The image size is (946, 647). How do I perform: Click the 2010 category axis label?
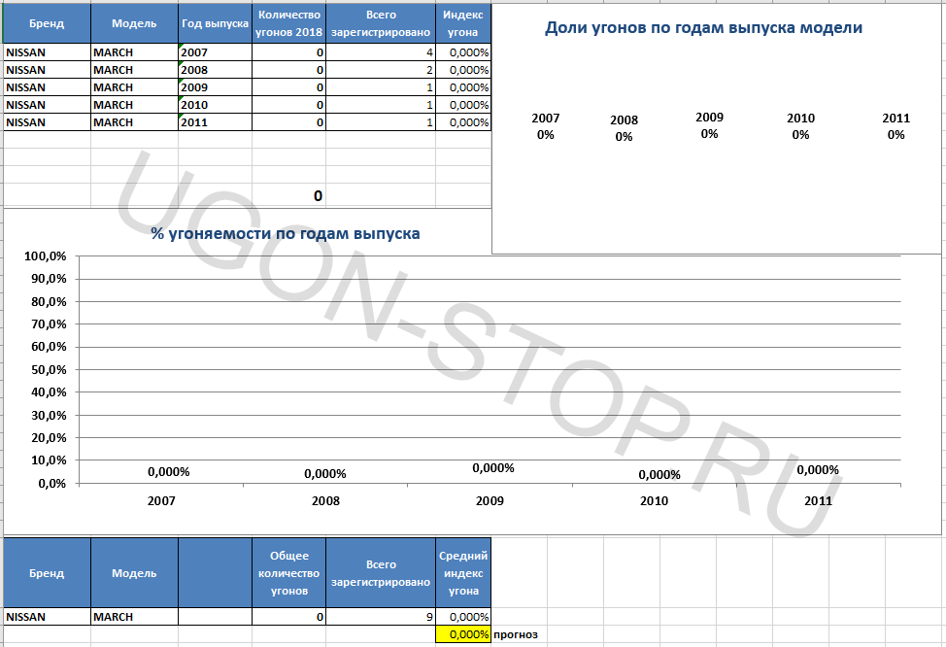point(654,500)
